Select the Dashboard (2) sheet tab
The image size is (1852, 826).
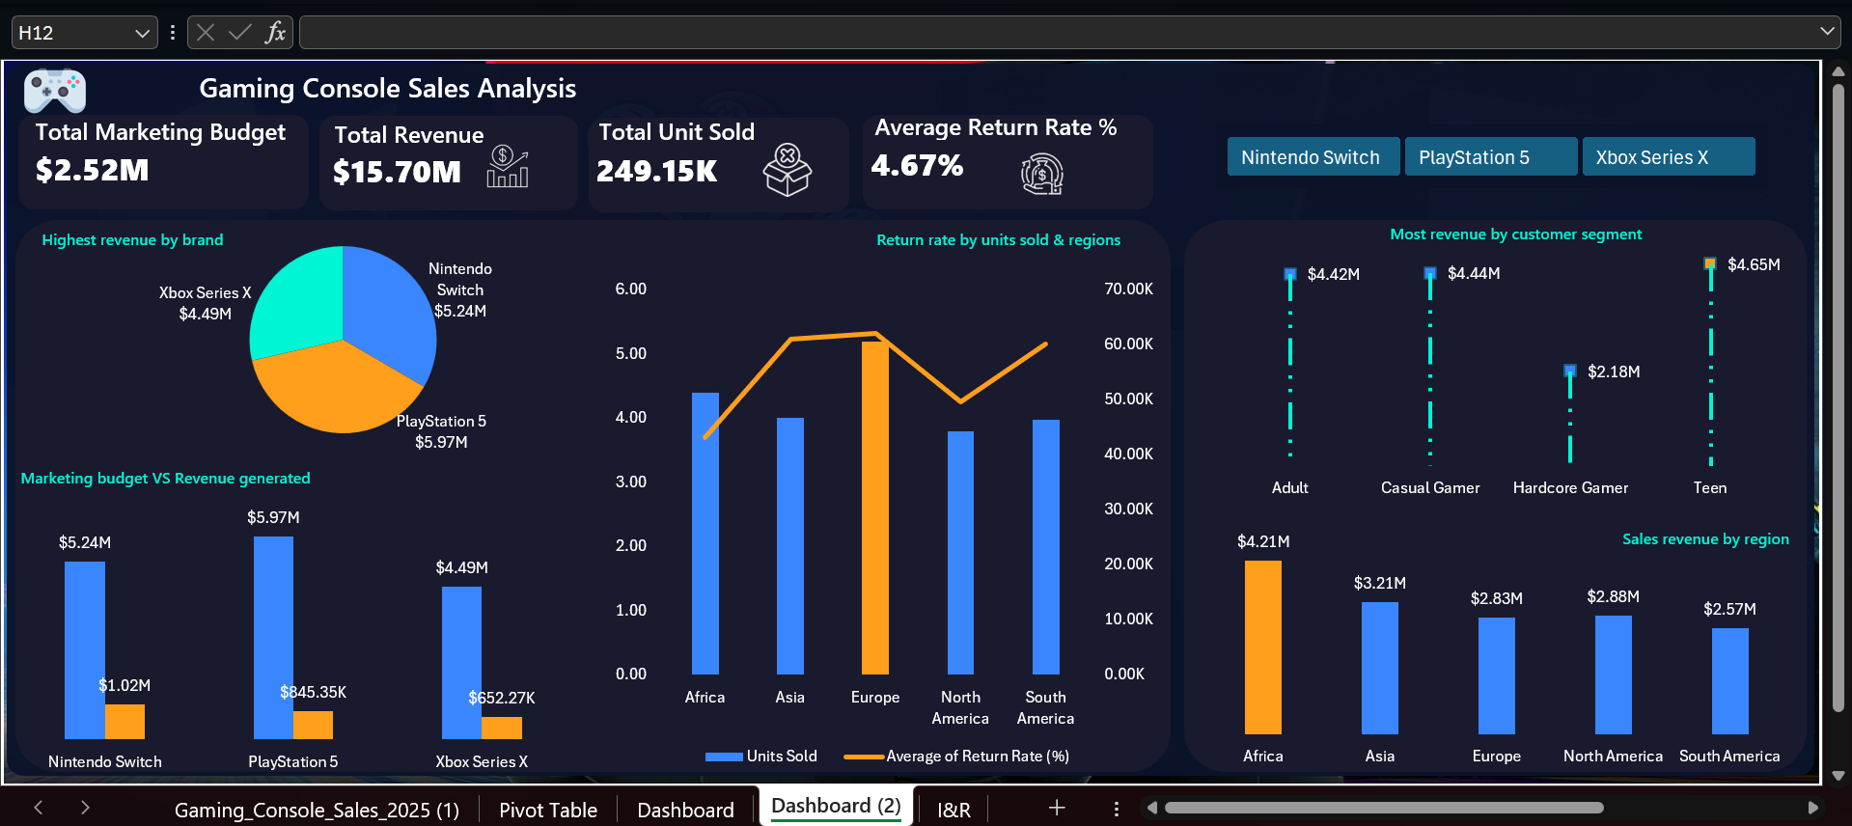pyautogui.click(x=836, y=806)
